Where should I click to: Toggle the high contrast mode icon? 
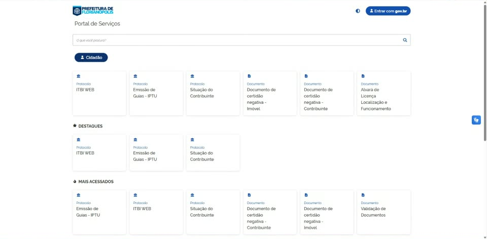point(358,11)
